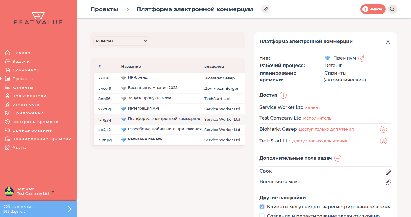Add field via Дополнительные поля задач plus
Image resolution: width=411 pixels, height=217 pixels.
[x=338, y=158]
